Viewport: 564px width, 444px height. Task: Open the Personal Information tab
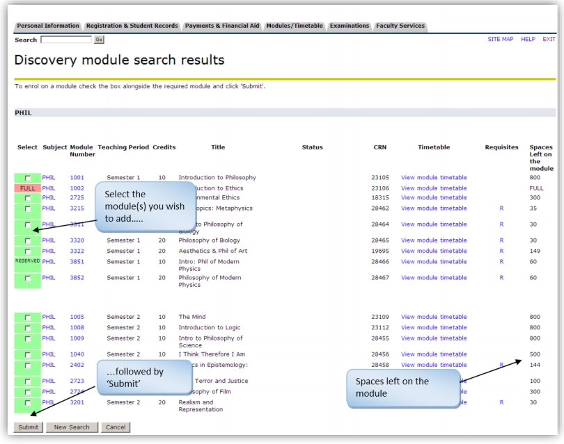tap(48, 26)
